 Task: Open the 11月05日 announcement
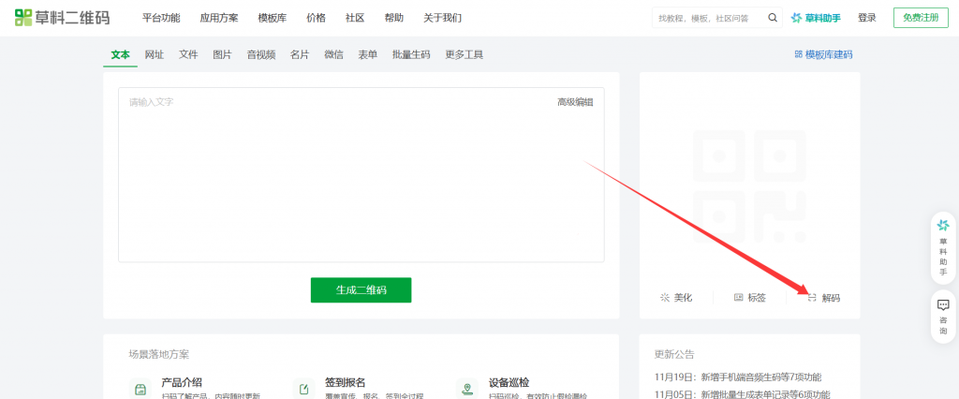(743, 394)
